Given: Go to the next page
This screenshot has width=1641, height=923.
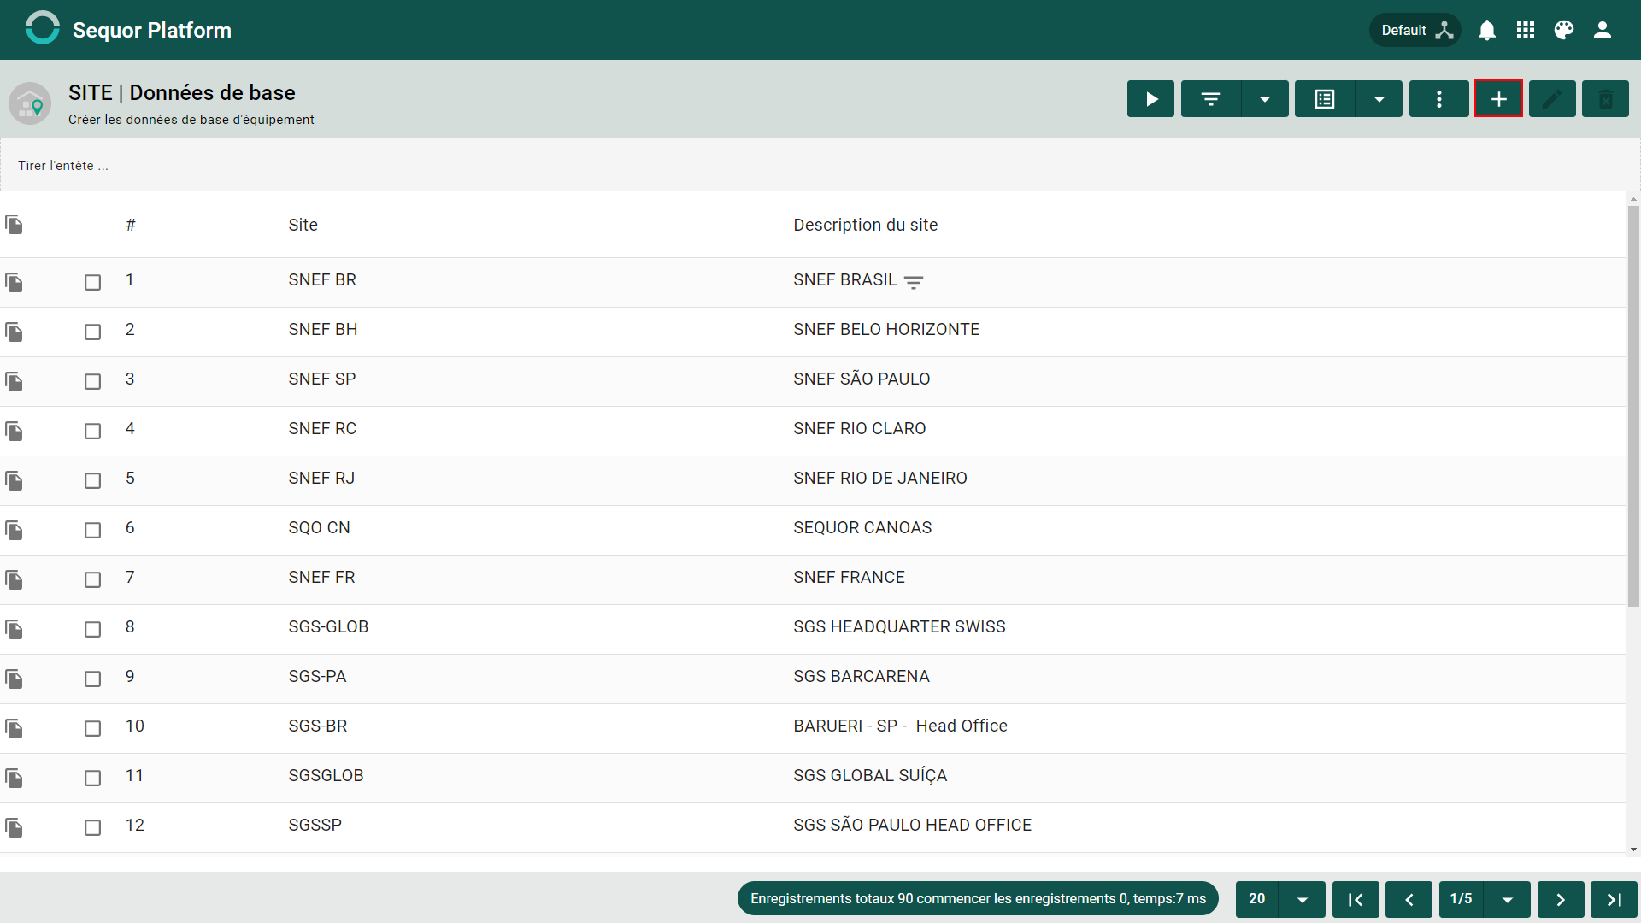Looking at the screenshot, I should tap(1561, 899).
